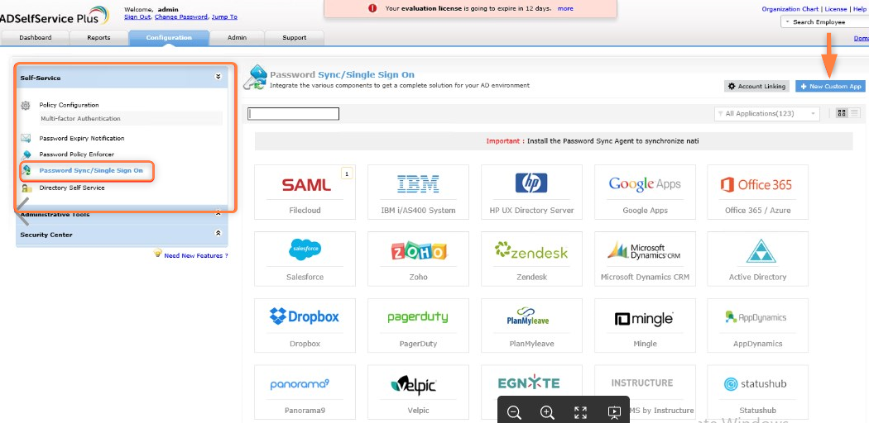Image resolution: width=869 pixels, height=423 pixels.
Task: Open the Search Employee dropdown
Action: click(x=823, y=22)
